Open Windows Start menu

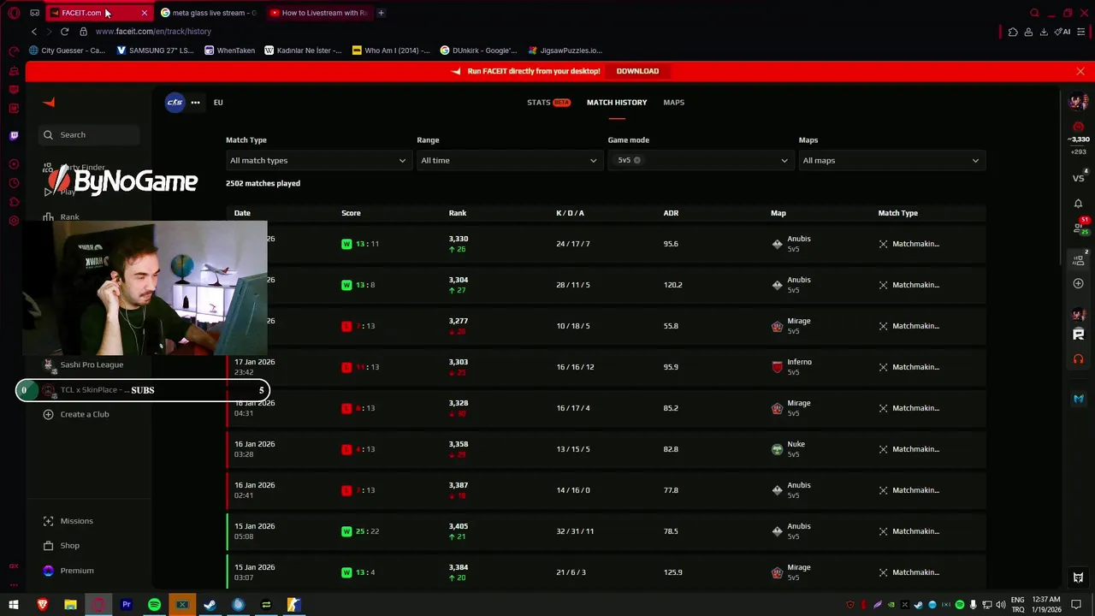pyautogui.click(x=14, y=605)
